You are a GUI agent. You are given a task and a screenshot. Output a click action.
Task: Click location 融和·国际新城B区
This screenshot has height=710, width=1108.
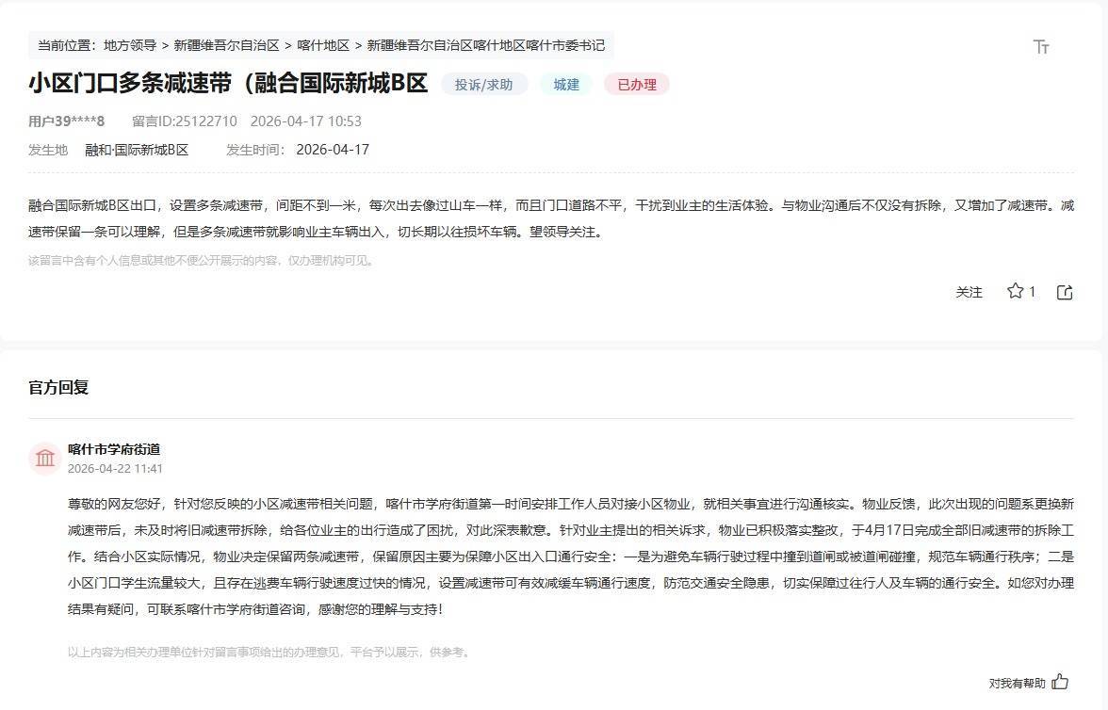[x=137, y=150]
